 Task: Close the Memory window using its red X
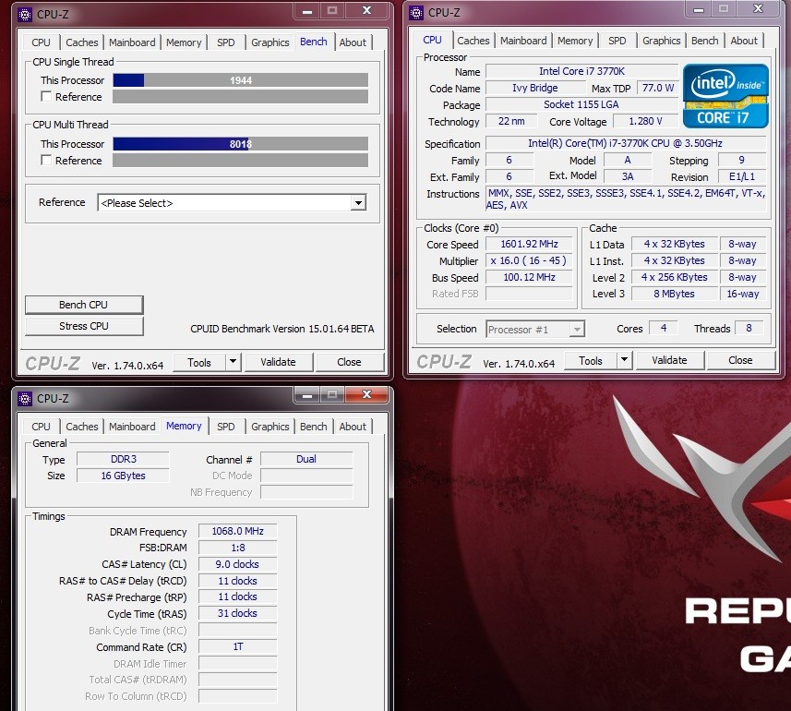pos(366,394)
